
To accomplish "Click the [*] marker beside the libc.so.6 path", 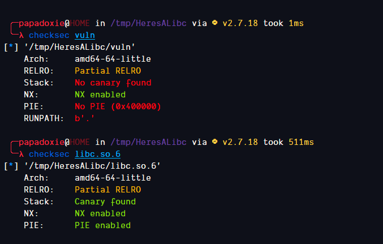I will 11,166.
